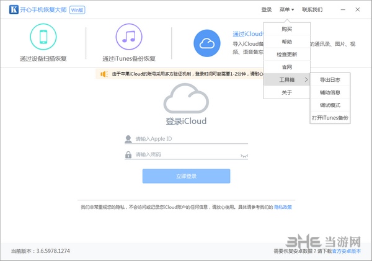
Task: Click the 当前版本 3.6.5978.1274 text
Action: click(x=40, y=251)
